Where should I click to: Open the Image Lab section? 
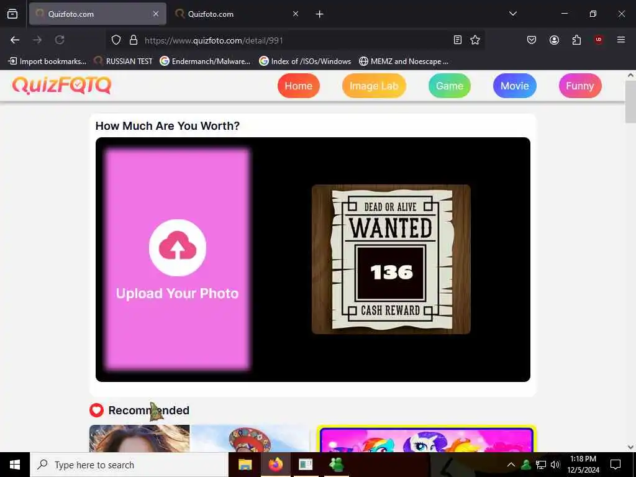click(x=374, y=86)
